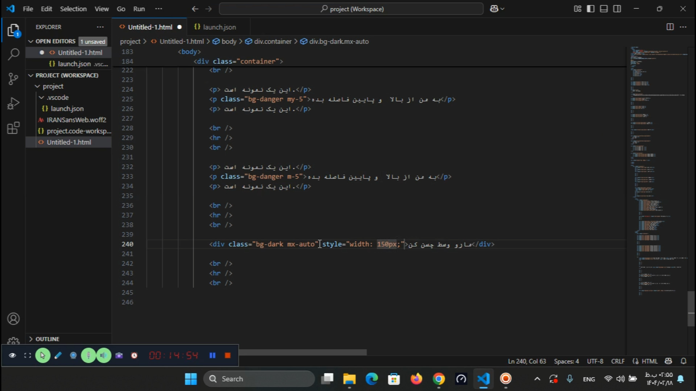Image resolution: width=696 pixels, height=391 pixels.
Task: Open the Run and Debug view
Action: (x=13, y=104)
